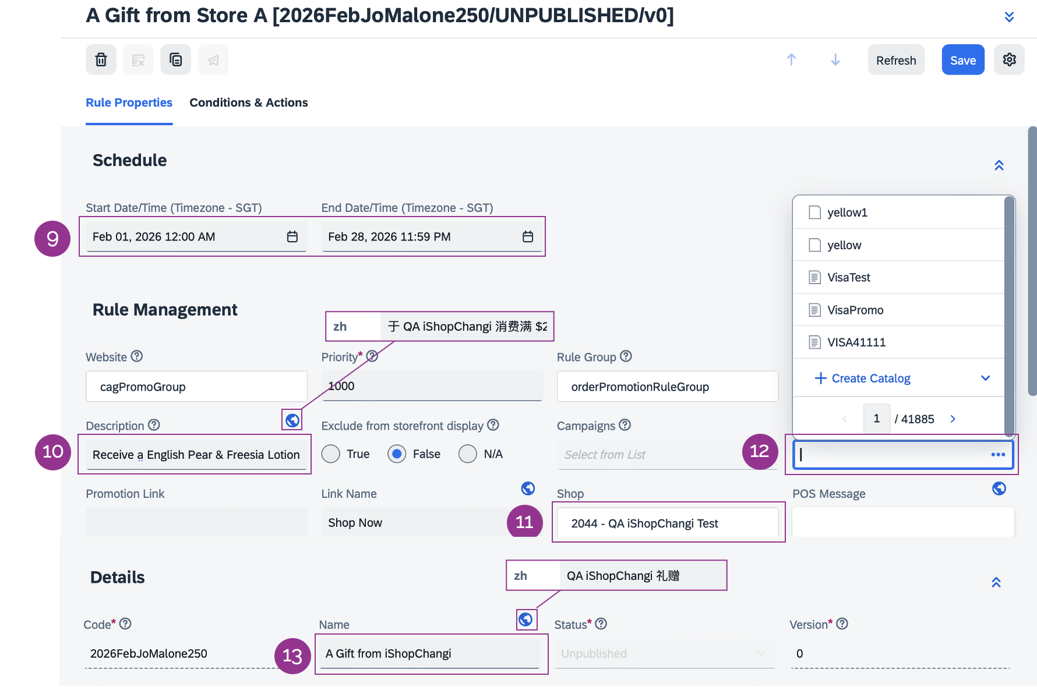Select the Rule Properties tab
The width and height of the screenshot is (1037, 687).
coord(129,102)
